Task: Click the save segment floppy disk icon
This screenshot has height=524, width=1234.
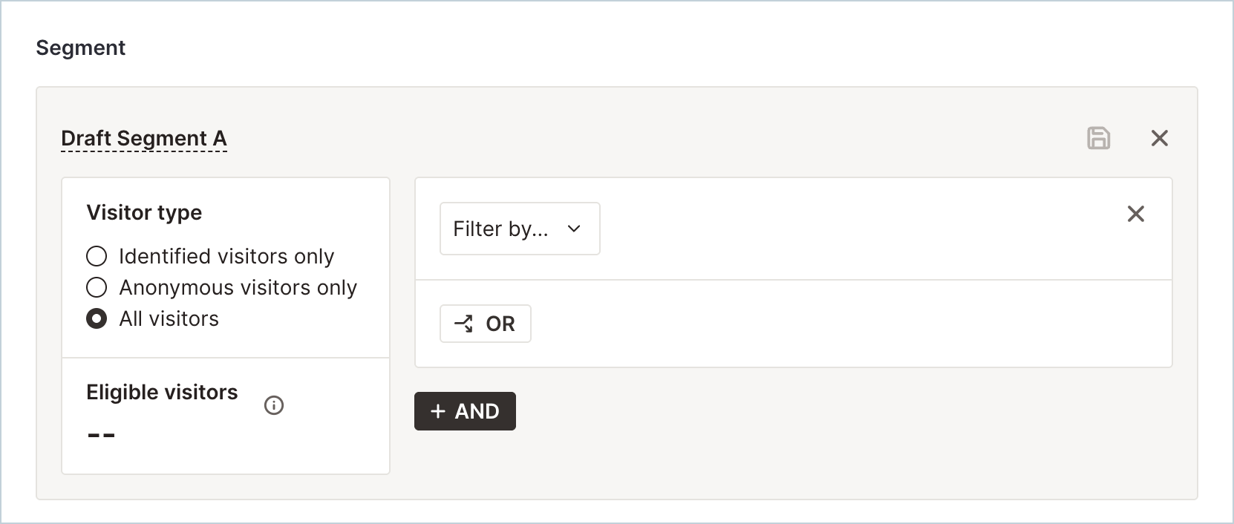Action: pyautogui.click(x=1098, y=138)
